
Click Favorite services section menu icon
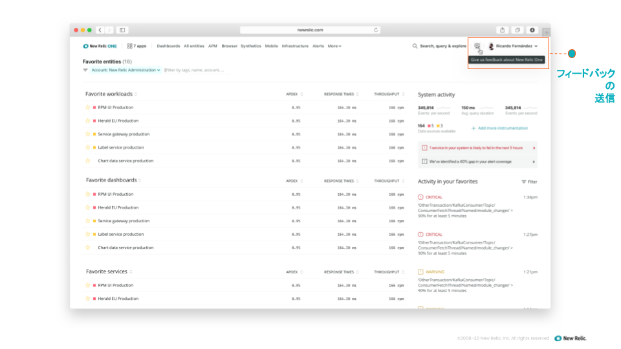click(x=131, y=272)
